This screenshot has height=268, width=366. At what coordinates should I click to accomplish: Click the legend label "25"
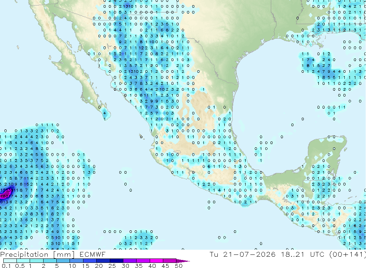click(x=112, y=266)
